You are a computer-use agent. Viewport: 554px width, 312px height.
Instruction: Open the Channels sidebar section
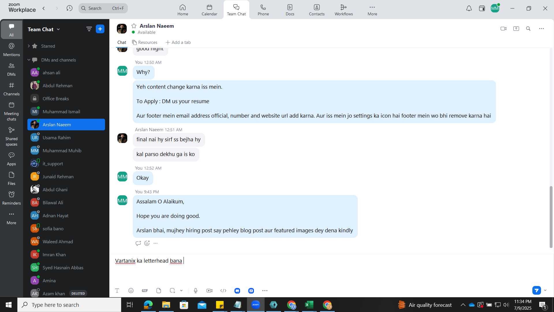click(x=12, y=89)
